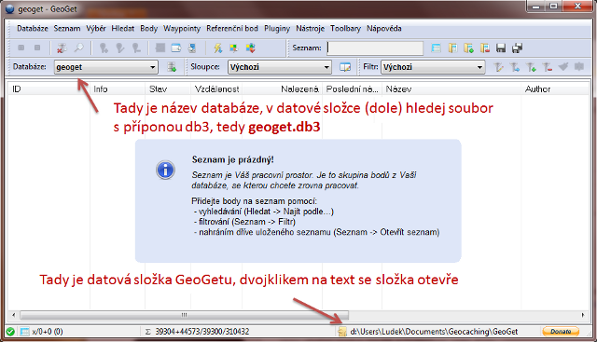Click the ID column header
This screenshot has width=597, height=342.
(x=49, y=89)
